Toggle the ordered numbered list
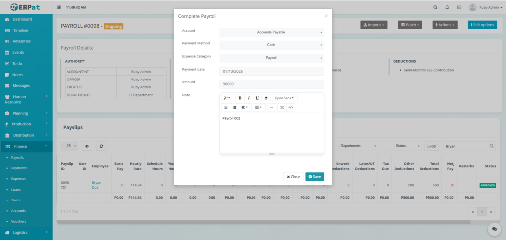 coord(234,107)
